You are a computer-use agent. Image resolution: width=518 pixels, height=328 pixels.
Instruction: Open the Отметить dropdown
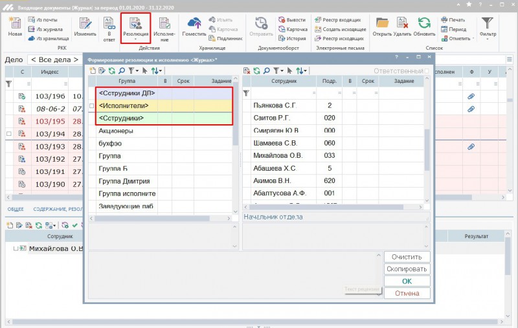point(458,38)
